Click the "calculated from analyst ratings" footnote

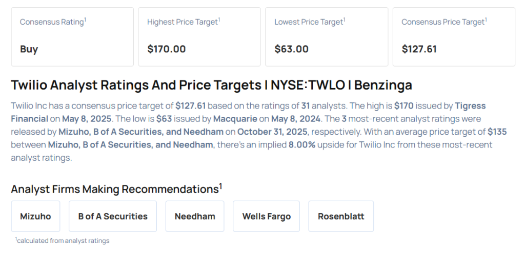63,240
